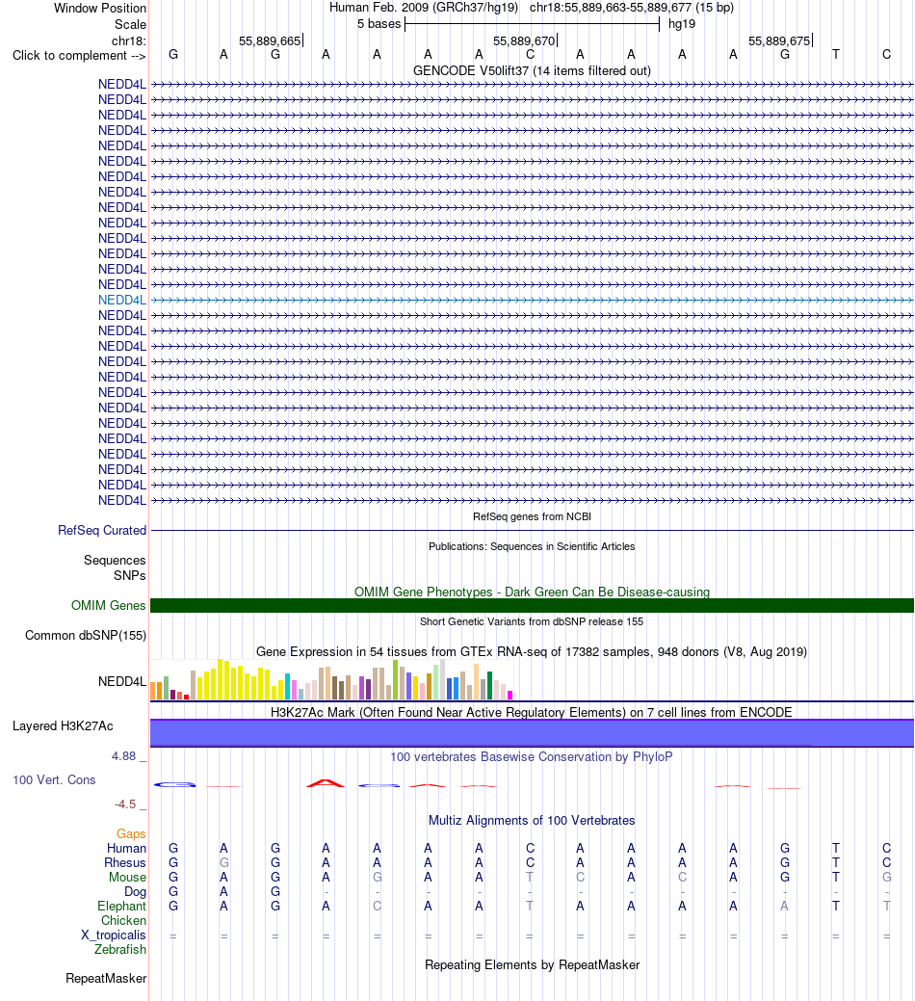915x1001 pixels.
Task: Select the Mouse alignment row label
Action: [x=127, y=877]
